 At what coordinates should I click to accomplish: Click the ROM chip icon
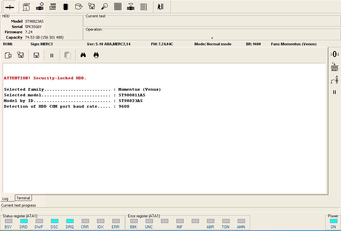point(65,7)
